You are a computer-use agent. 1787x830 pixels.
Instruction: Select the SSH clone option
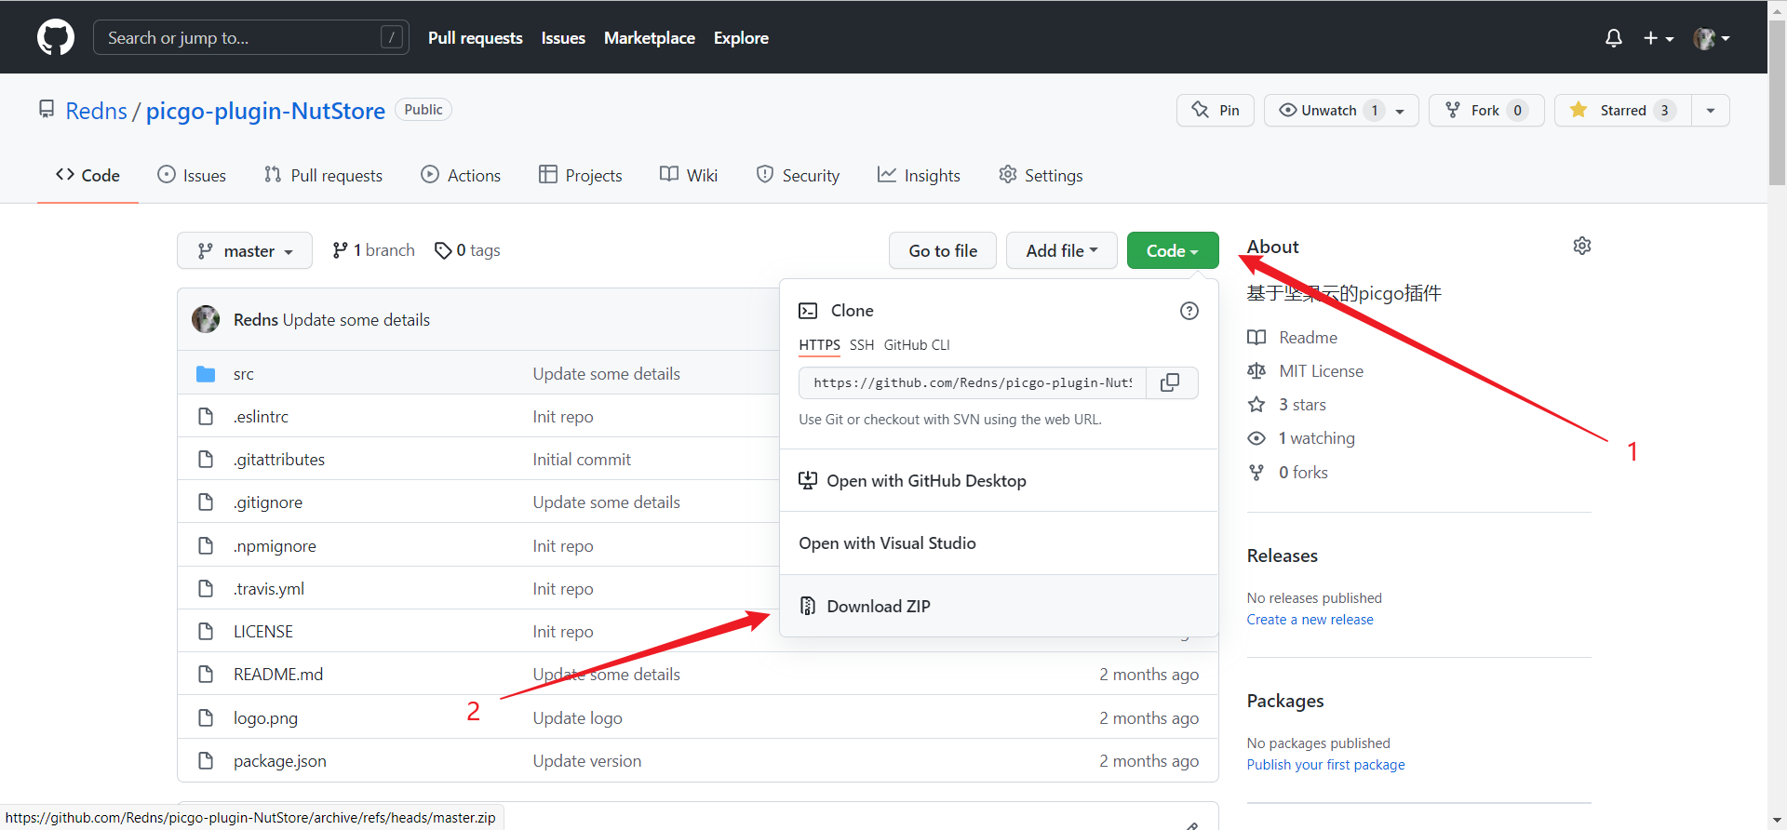coord(862,345)
